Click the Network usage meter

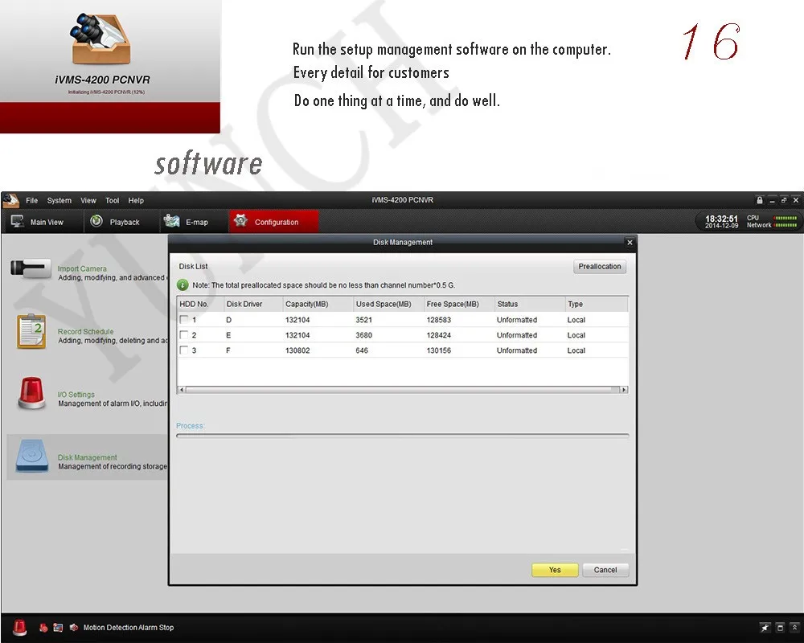786,225
